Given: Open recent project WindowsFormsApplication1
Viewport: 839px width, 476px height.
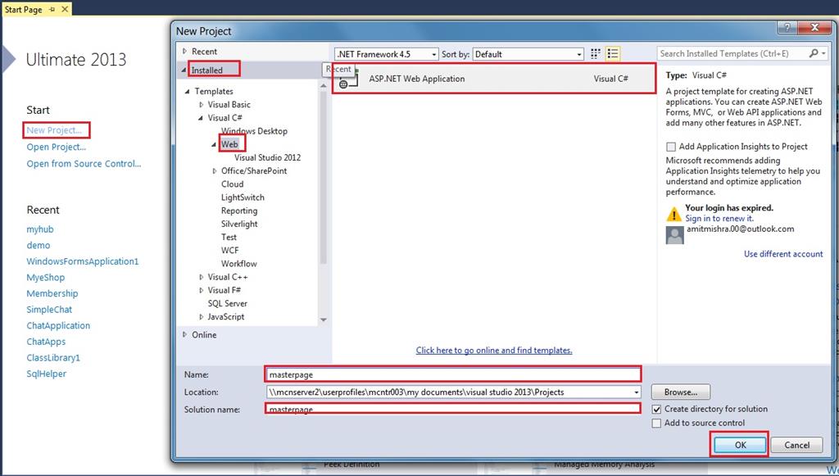Looking at the screenshot, I should click(x=83, y=261).
